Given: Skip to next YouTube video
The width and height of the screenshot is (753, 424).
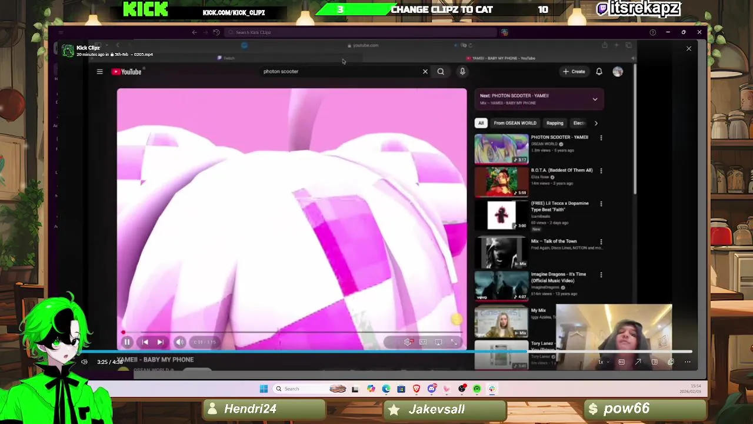Looking at the screenshot, I should pos(160,342).
